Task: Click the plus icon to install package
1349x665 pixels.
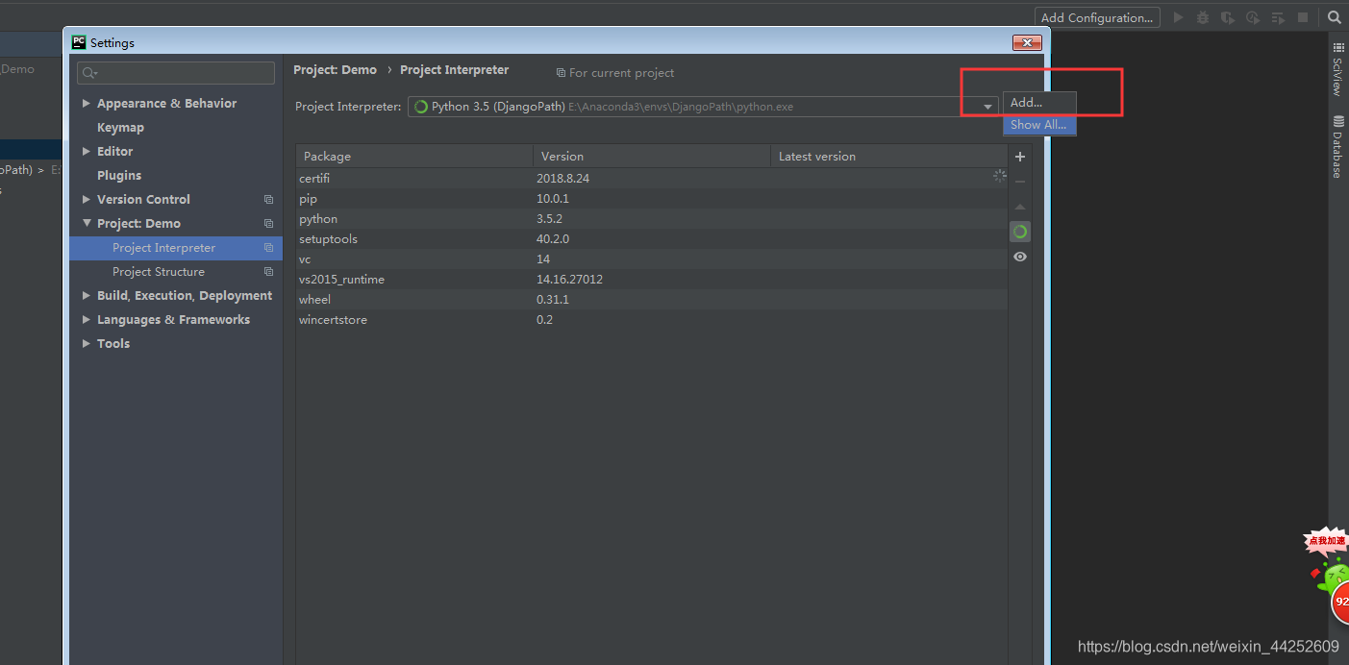Action: point(1020,157)
